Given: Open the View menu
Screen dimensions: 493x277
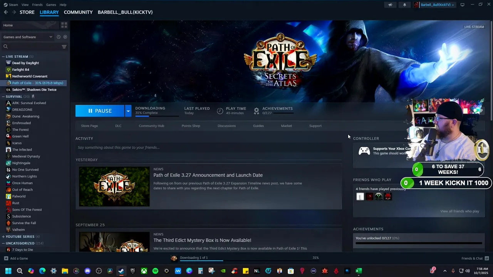Looking at the screenshot, I should click(25, 5).
